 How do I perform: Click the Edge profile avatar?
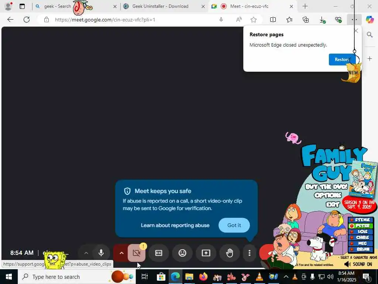[x=8, y=6]
